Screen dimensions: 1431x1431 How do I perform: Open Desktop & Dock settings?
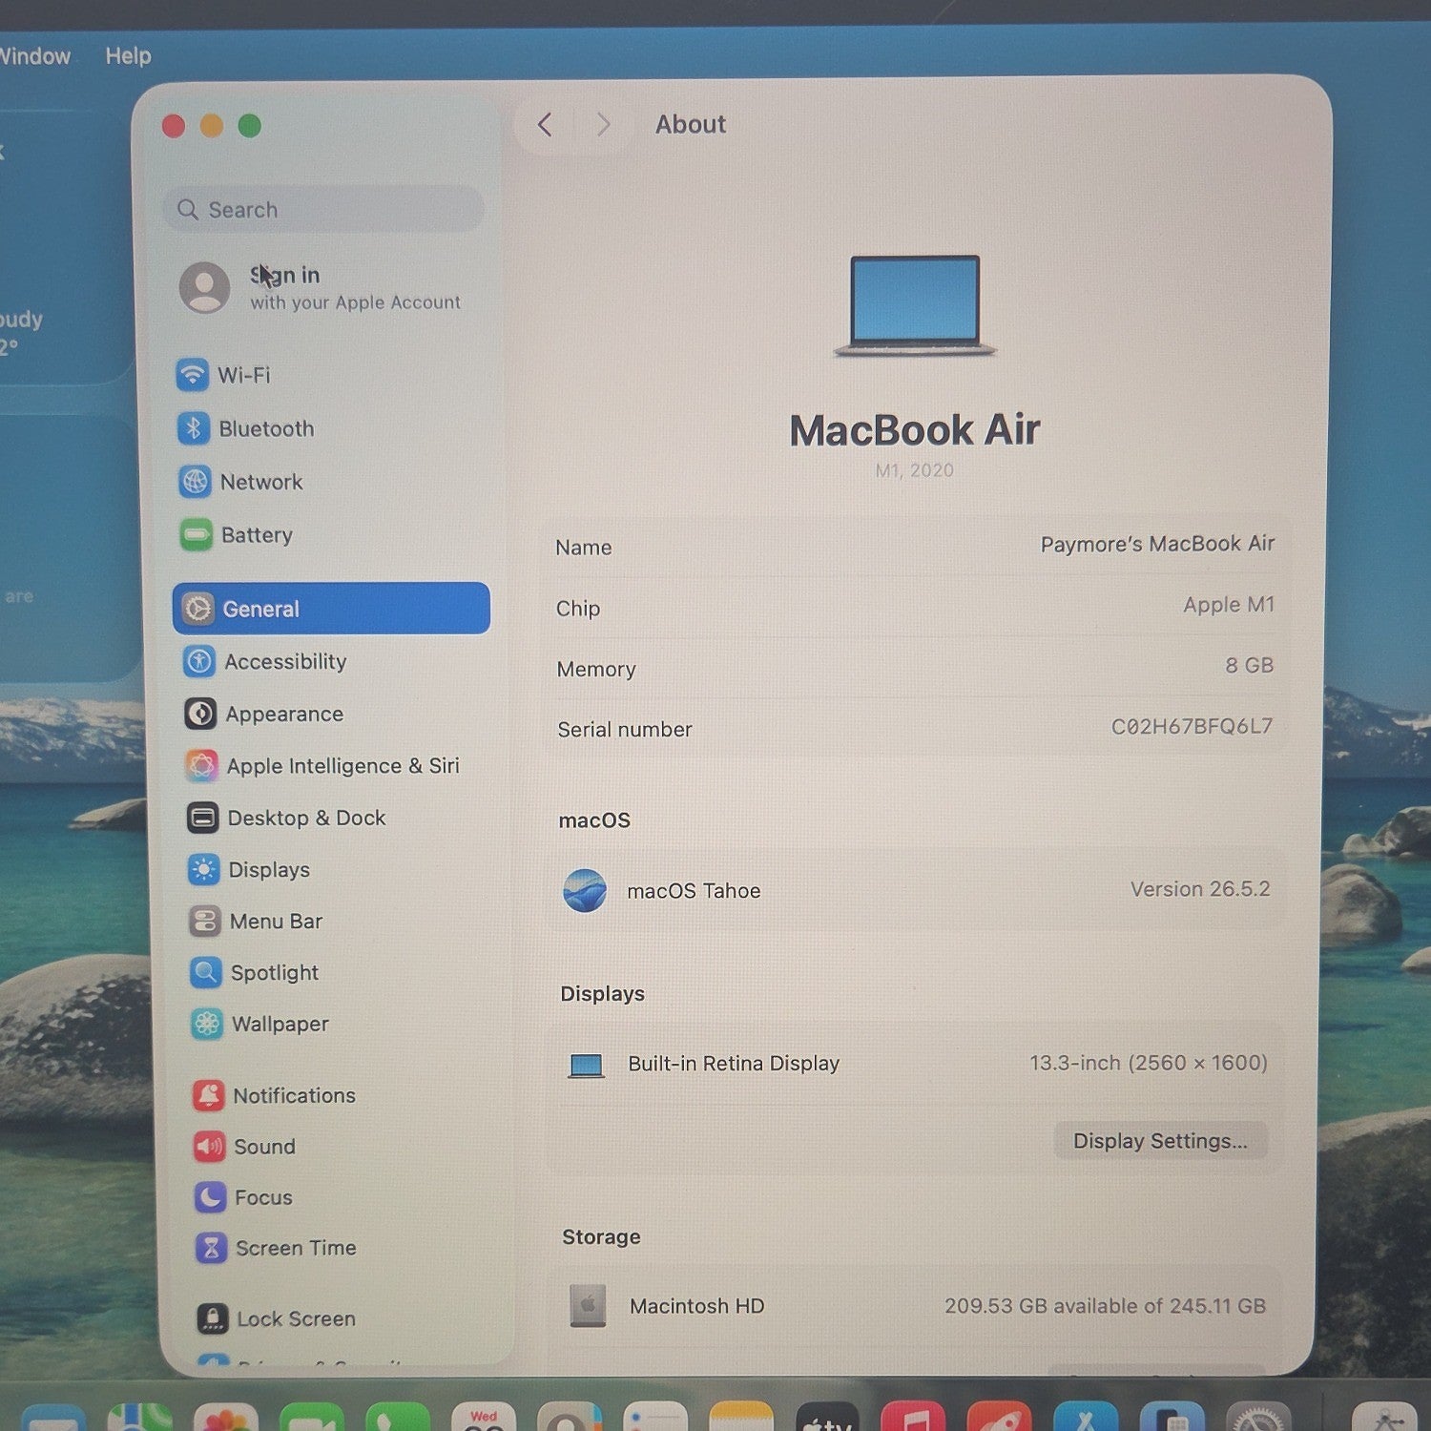[x=286, y=818]
